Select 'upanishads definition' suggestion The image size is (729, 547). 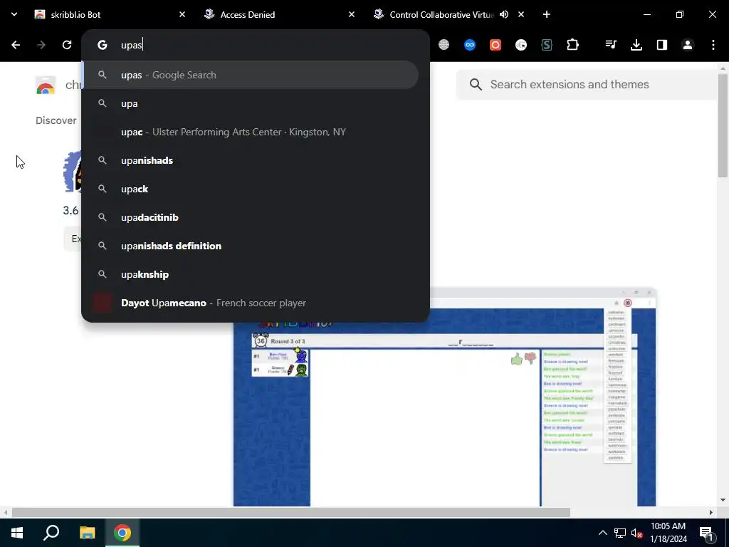pos(251,246)
